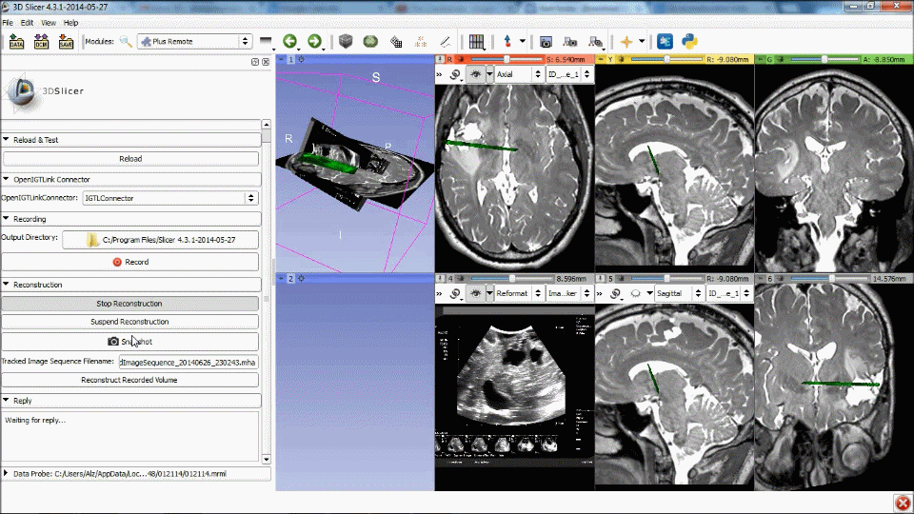The image size is (914, 514).
Task: Open the Help menu
Action: tap(71, 22)
